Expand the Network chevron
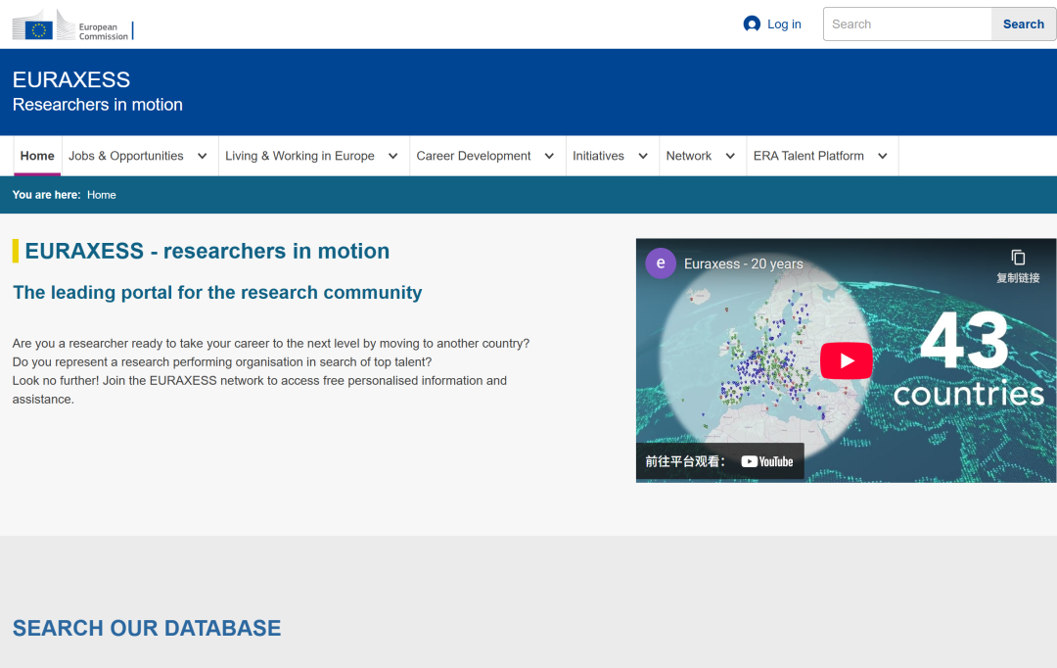The image size is (1057, 668). 730,156
